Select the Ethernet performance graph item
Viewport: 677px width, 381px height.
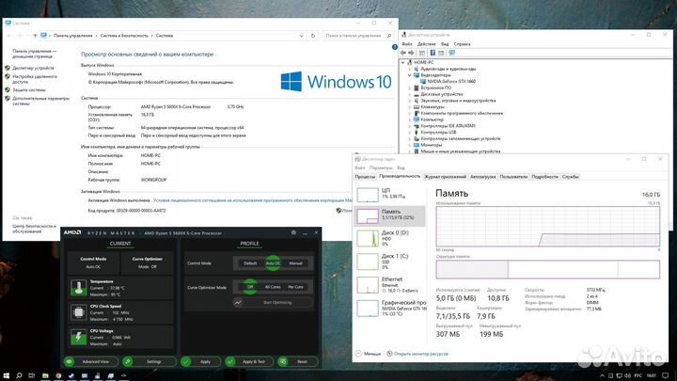tap(368, 283)
